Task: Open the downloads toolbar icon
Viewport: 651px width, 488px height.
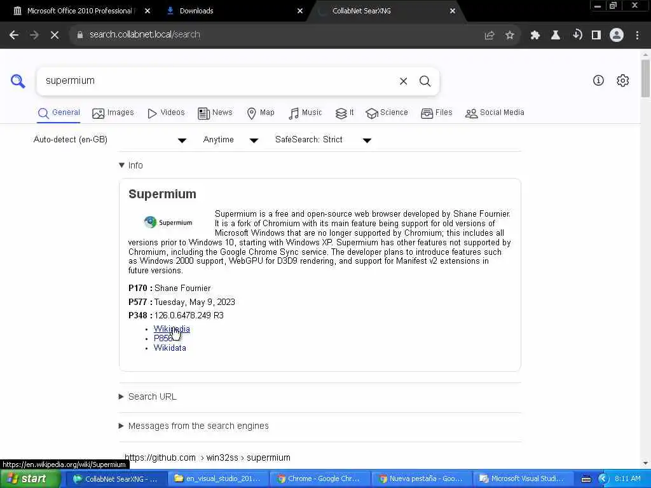Action: pos(576,36)
